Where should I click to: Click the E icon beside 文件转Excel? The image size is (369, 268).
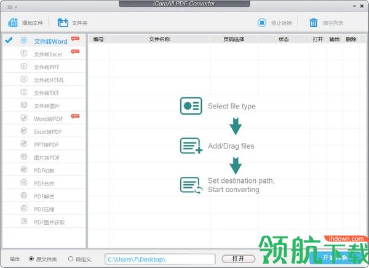pyautogui.click(x=24, y=53)
